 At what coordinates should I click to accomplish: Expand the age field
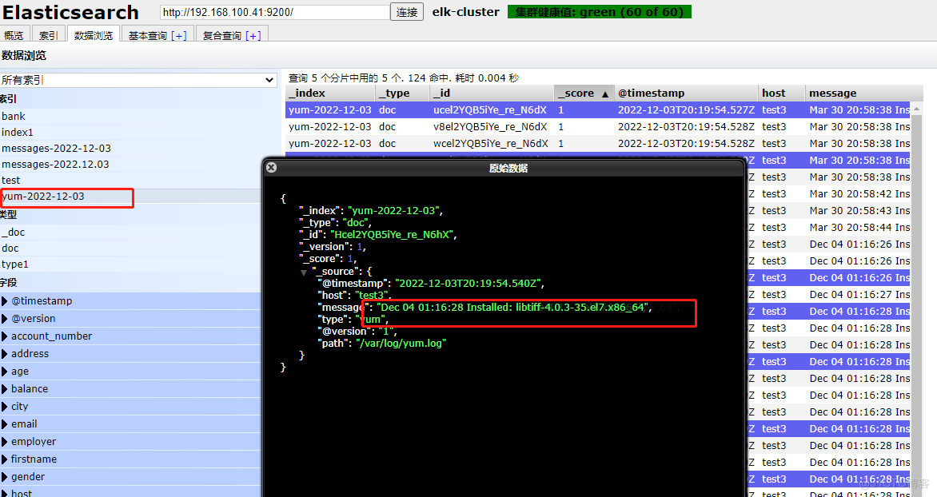[x=5, y=372]
